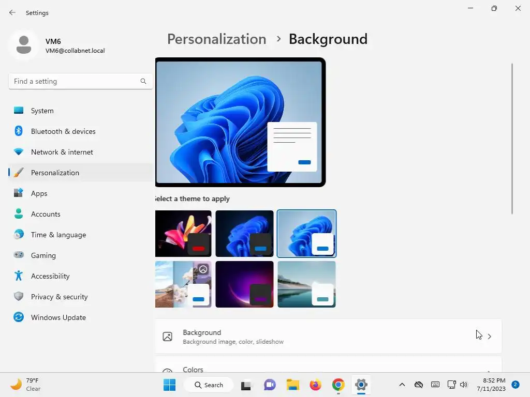Open the System settings category

click(80, 111)
